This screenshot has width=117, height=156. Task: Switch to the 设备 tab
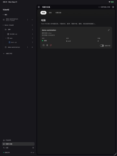(x=50, y=13)
